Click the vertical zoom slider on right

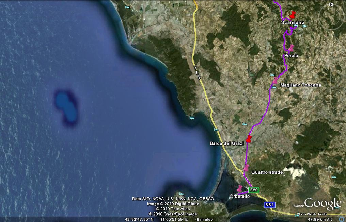[331, 88]
